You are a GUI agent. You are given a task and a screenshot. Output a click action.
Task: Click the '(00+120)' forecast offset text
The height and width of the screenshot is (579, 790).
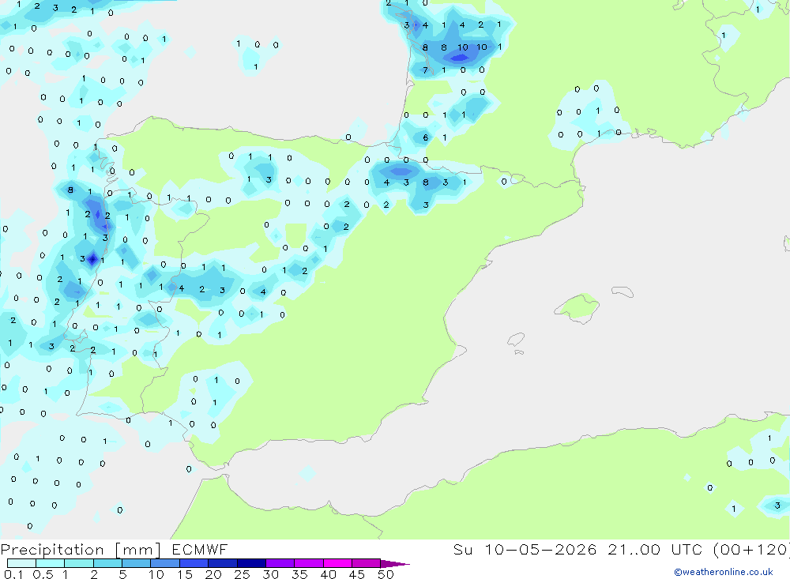coord(752,549)
